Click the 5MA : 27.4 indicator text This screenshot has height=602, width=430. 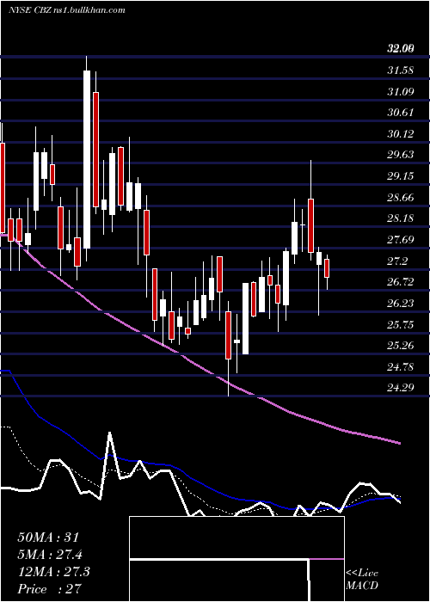point(50,555)
